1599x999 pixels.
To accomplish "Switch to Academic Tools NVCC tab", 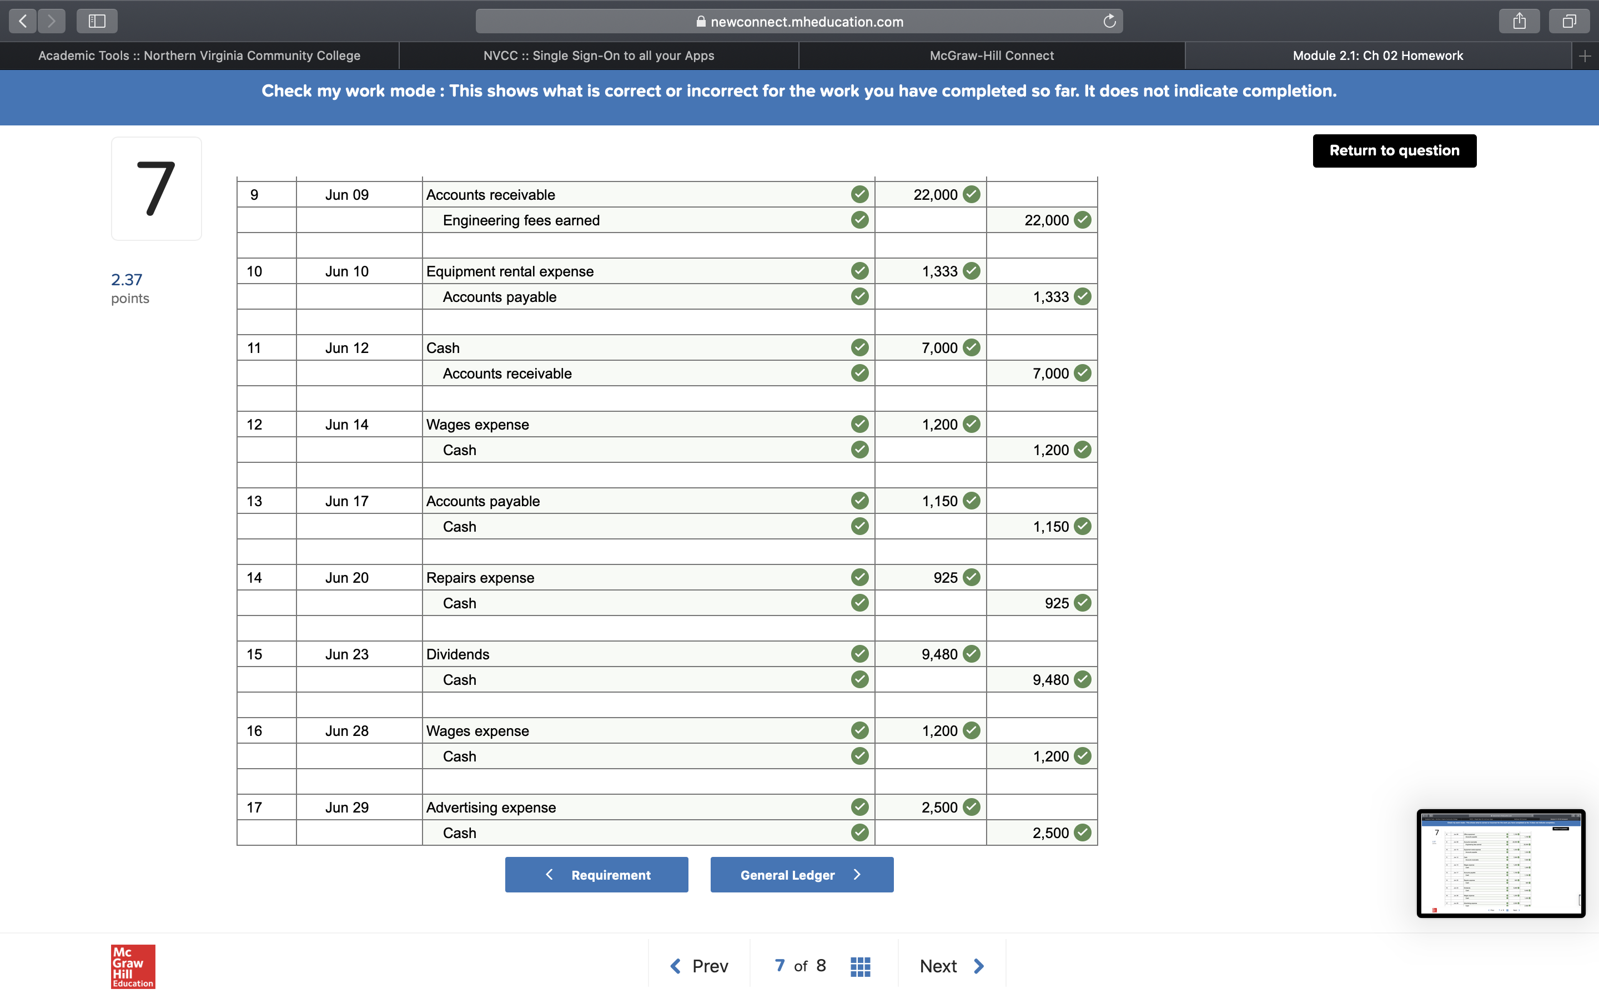I will coord(199,56).
